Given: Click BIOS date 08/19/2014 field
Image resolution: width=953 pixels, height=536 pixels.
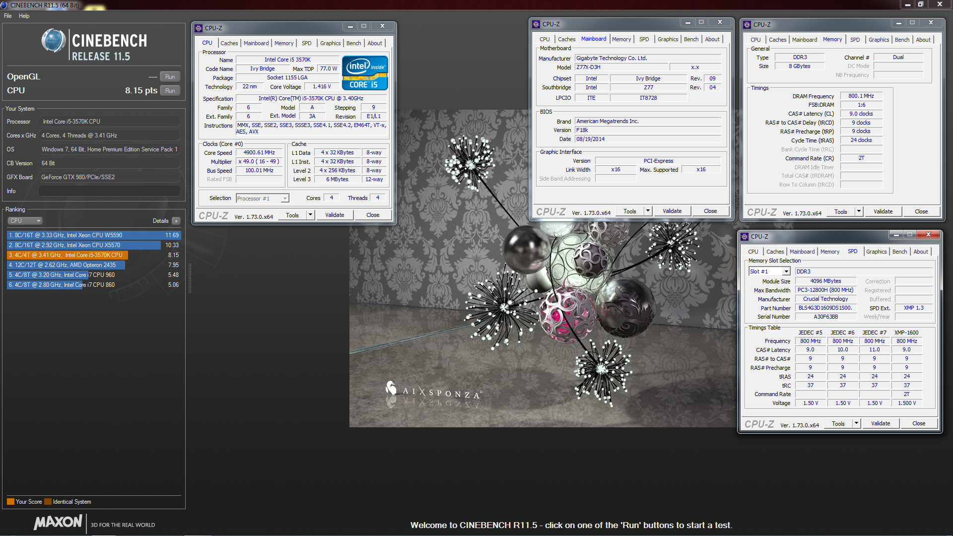Looking at the screenshot, I should point(648,139).
